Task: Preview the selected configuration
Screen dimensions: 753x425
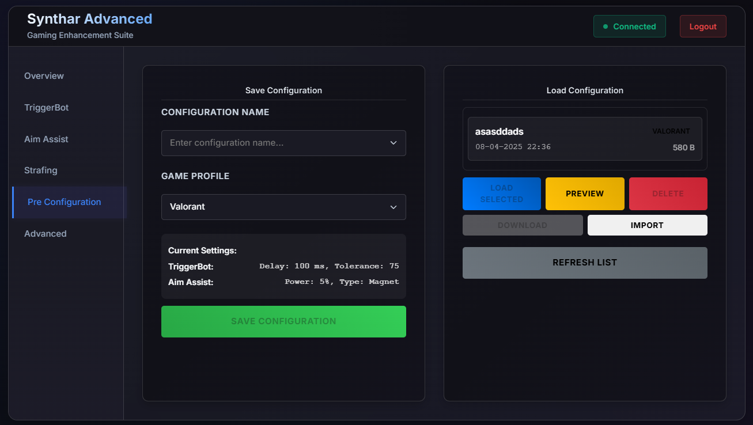Action: [x=585, y=193]
